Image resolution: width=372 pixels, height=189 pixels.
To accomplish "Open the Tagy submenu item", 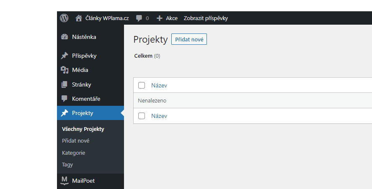I will coord(67,165).
